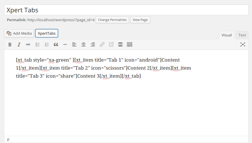Toggle bold formatting

[10, 44]
